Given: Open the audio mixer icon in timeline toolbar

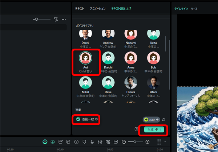Looking at the screenshot, I should coord(100,141).
